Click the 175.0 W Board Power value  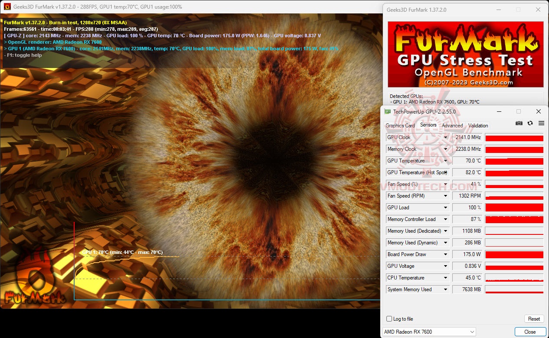(467, 254)
